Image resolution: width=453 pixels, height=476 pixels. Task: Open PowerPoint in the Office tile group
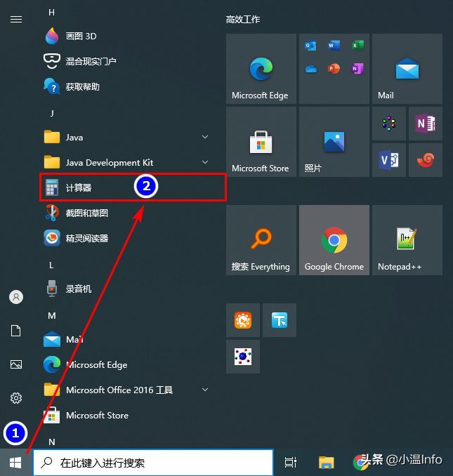coord(334,69)
